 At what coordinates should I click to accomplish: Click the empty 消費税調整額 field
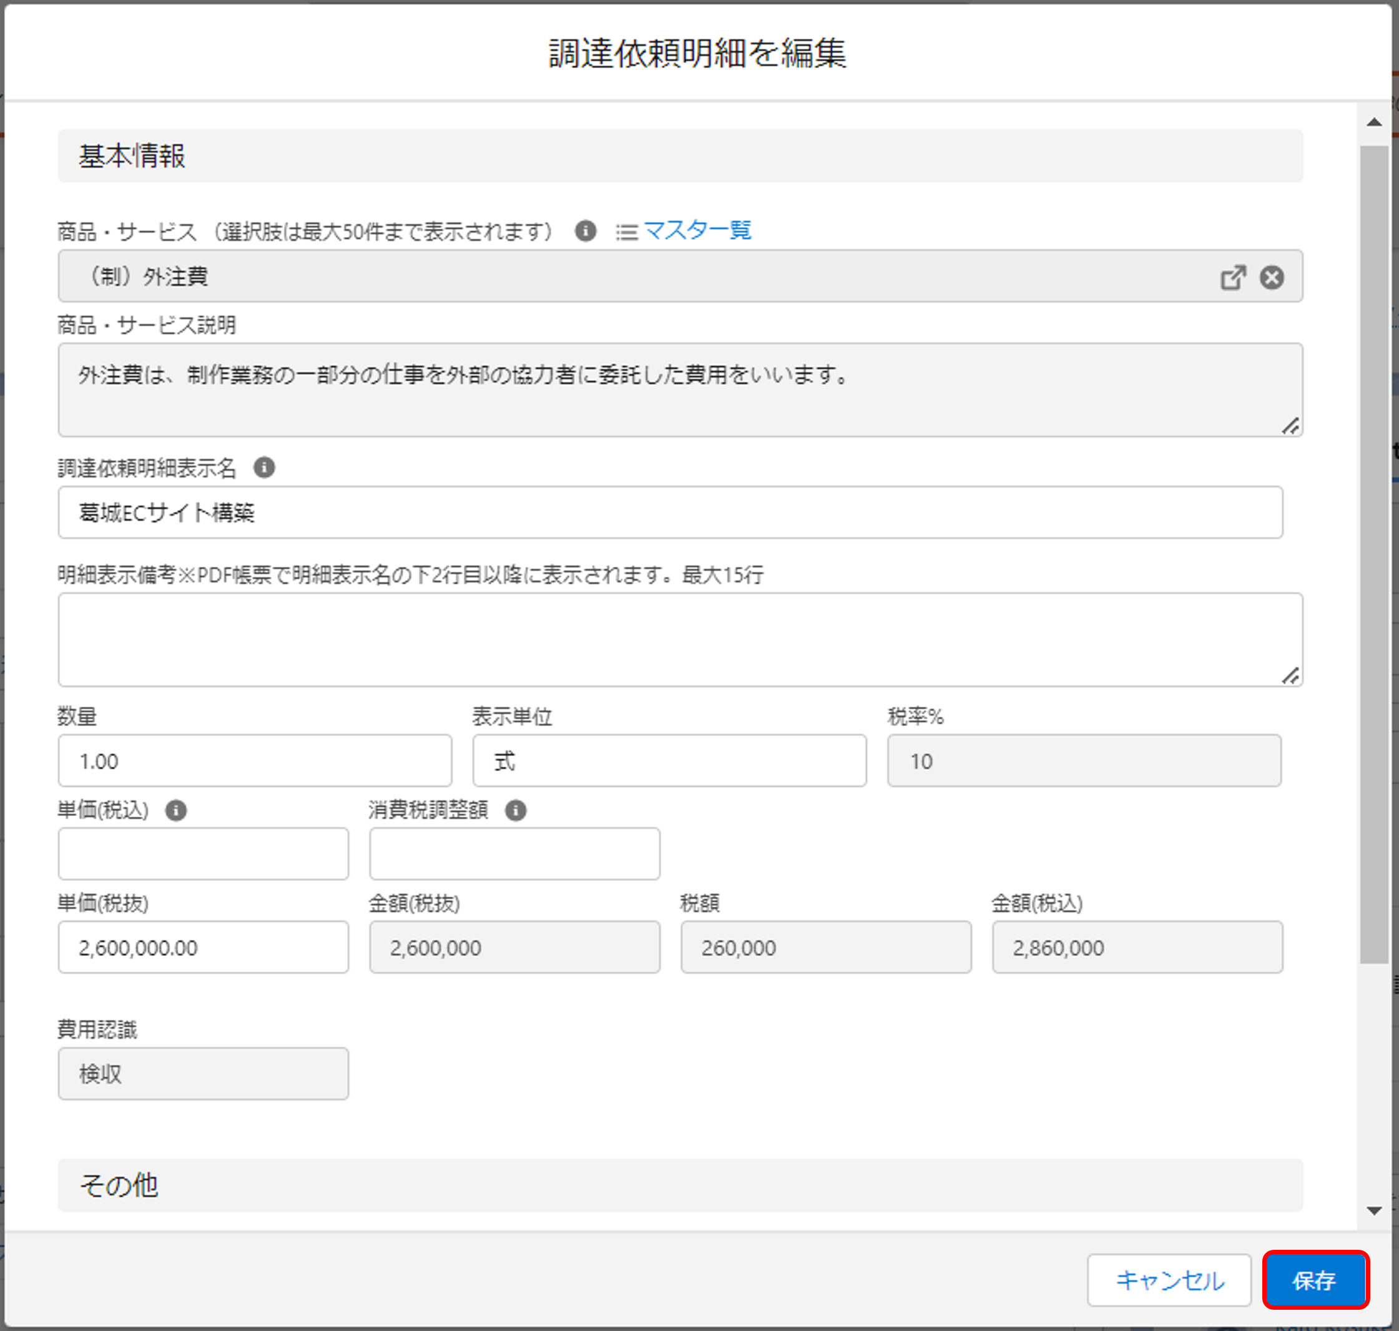(514, 853)
